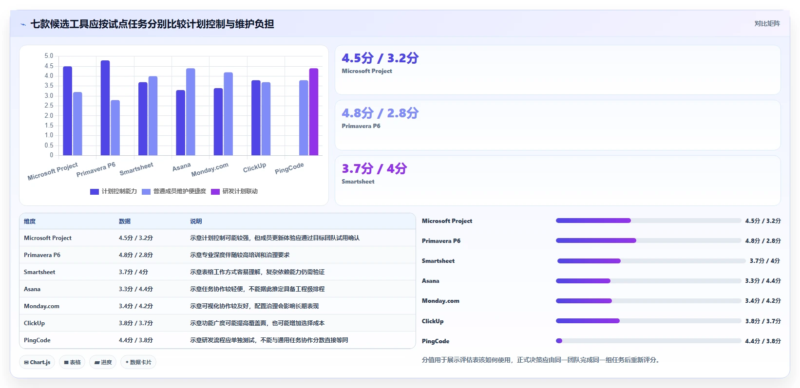Select the Smartsheet table row name
Viewport: 800px width, 388px height.
pyautogui.click(x=39, y=272)
